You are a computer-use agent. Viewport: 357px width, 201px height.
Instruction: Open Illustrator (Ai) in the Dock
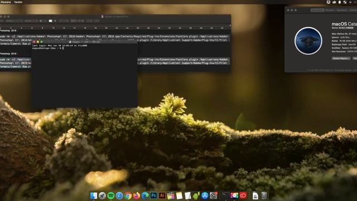click(162, 195)
